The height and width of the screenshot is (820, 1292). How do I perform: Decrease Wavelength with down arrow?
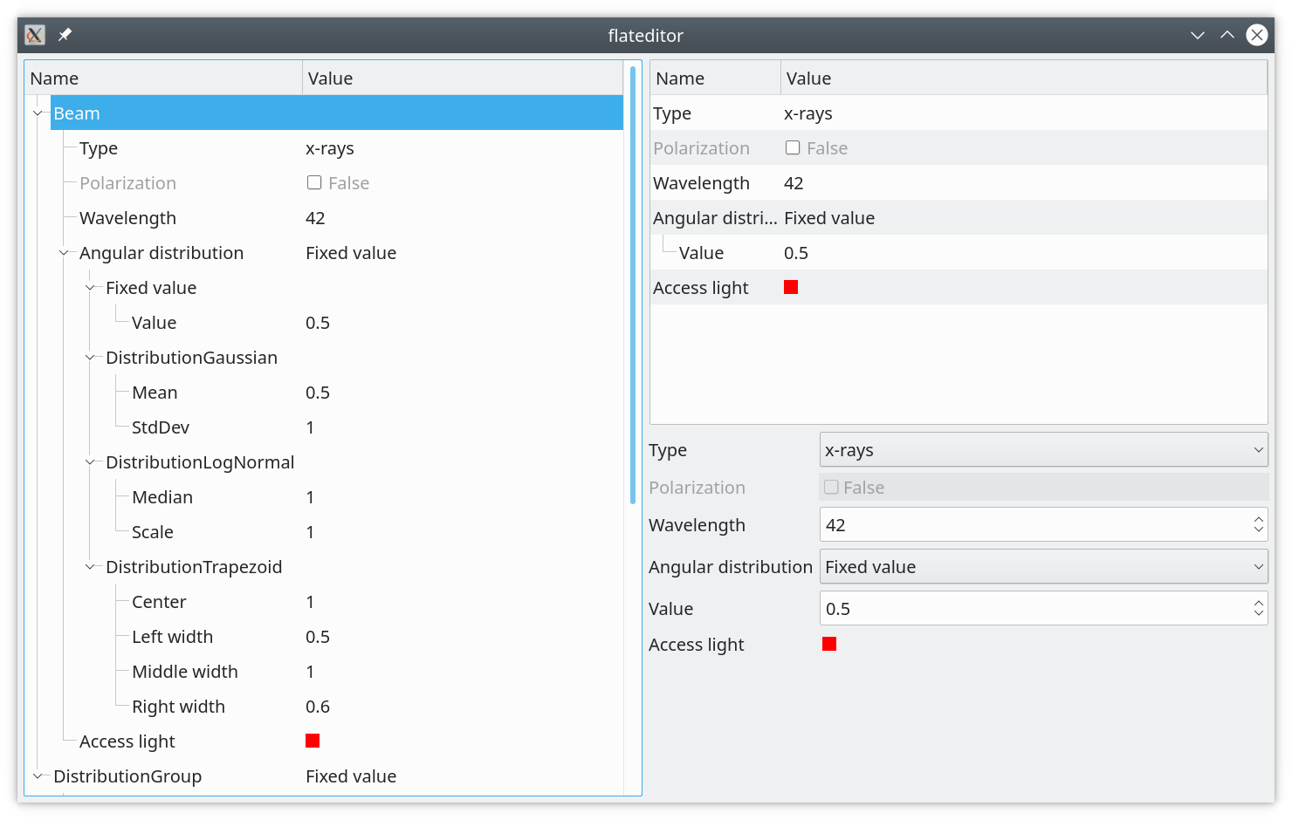tap(1258, 531)
